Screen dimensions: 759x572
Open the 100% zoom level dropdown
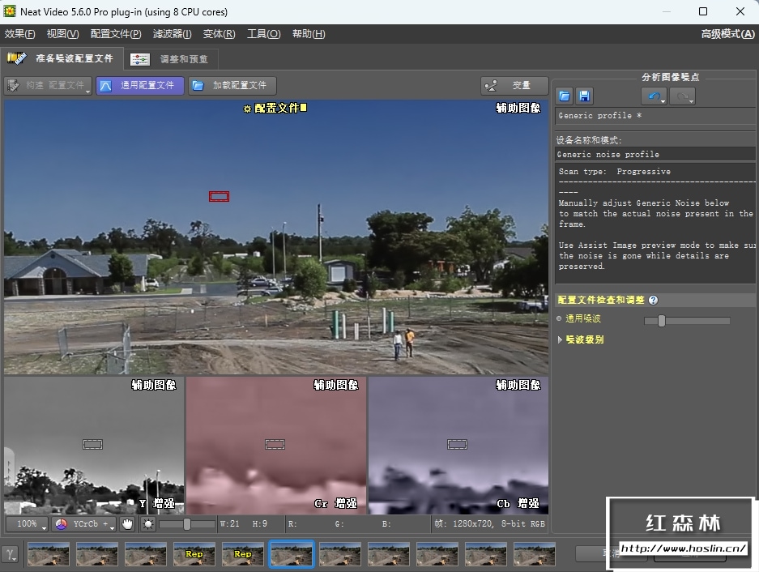pos(27,524)
